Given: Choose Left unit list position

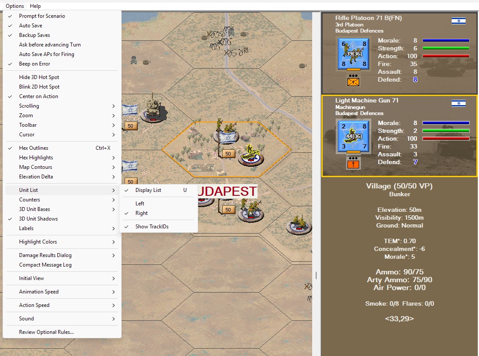Looking at the screenshot, I should 159,203.
